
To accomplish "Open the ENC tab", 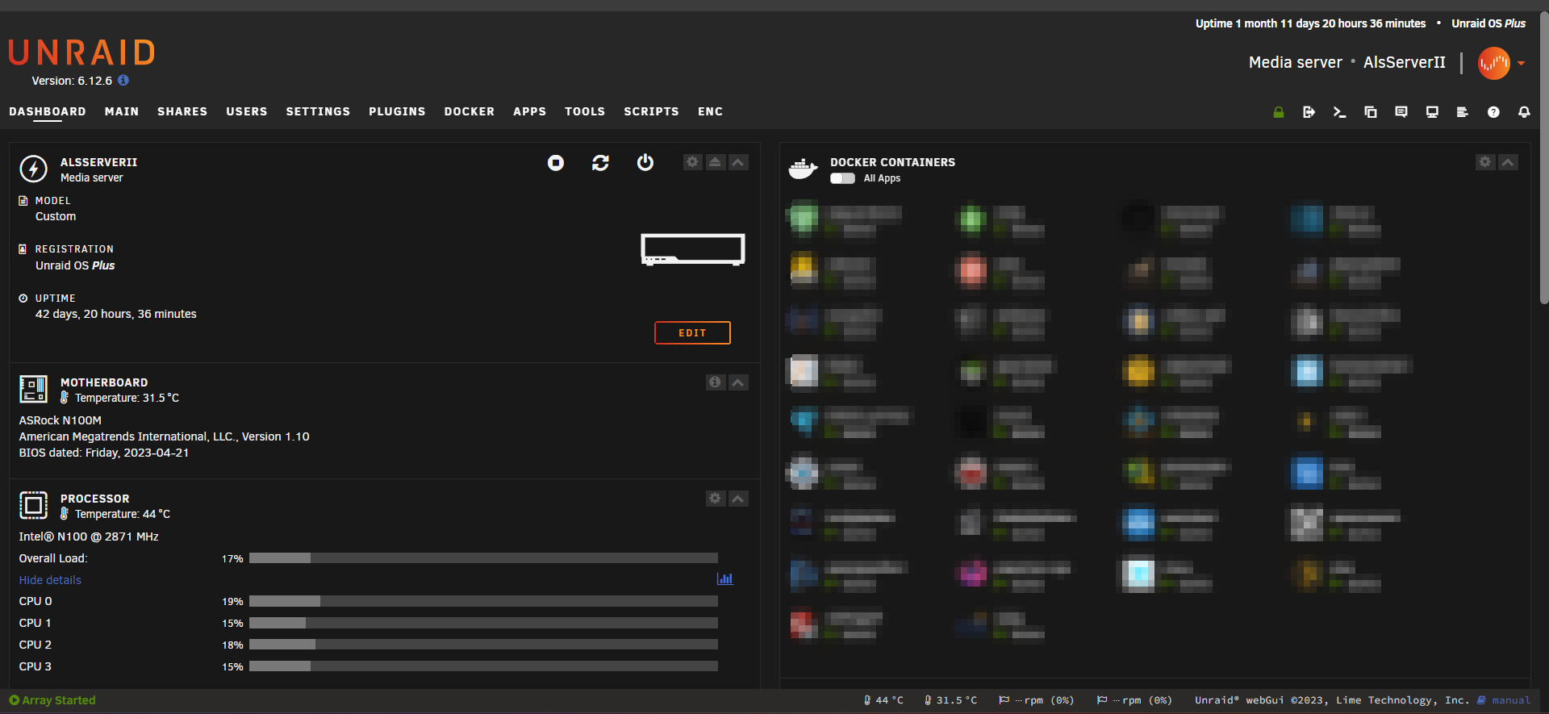I will [x=711, y=111].
